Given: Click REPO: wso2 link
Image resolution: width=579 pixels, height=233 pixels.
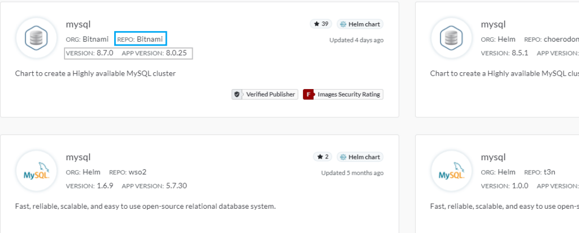Looking at the screenshot, I should (128, 172).
